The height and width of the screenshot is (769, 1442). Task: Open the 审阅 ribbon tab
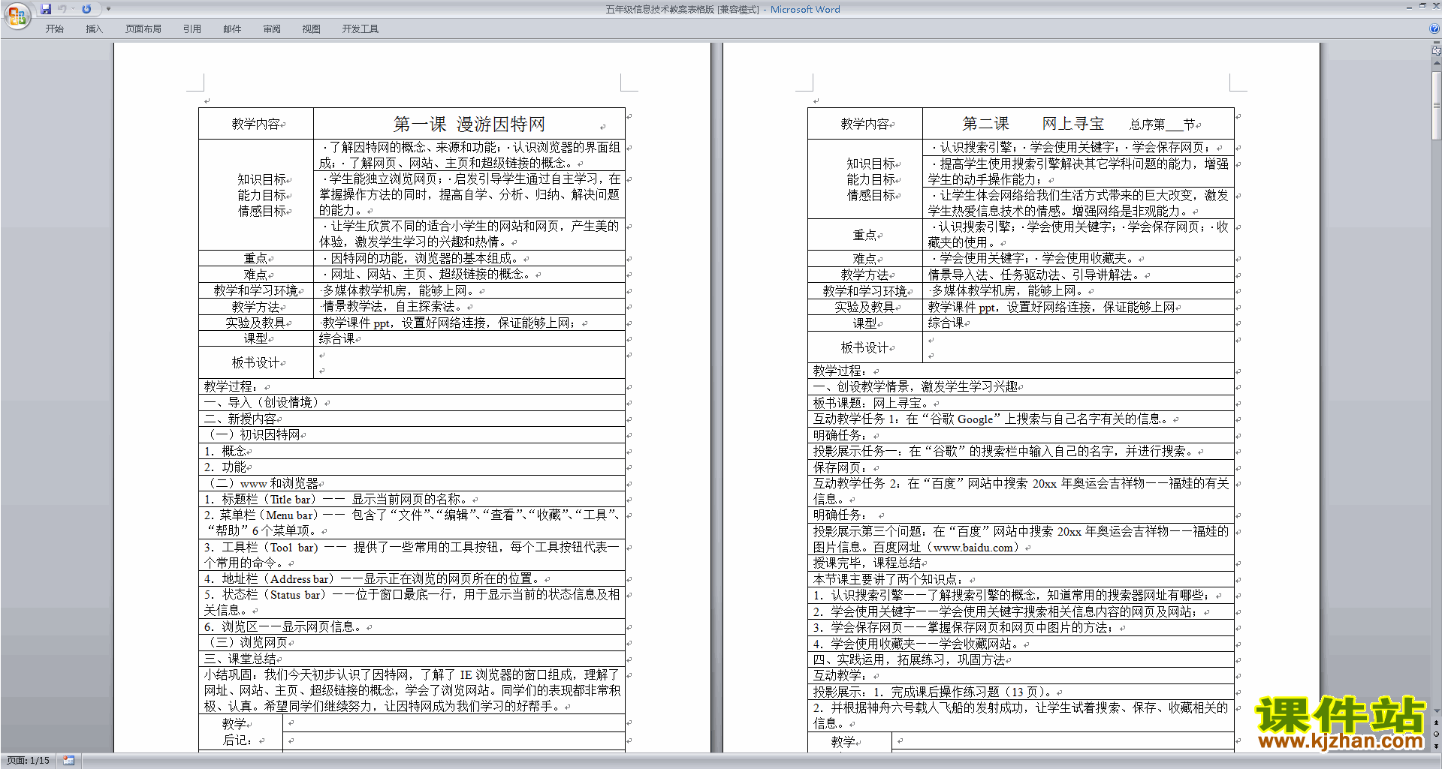click(272, 29)
